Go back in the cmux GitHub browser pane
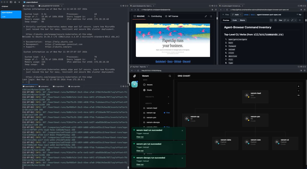 (221, 10)
